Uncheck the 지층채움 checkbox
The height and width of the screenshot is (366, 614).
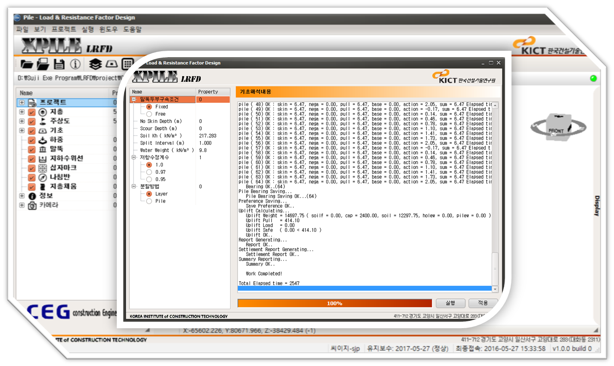pos(31,187)
